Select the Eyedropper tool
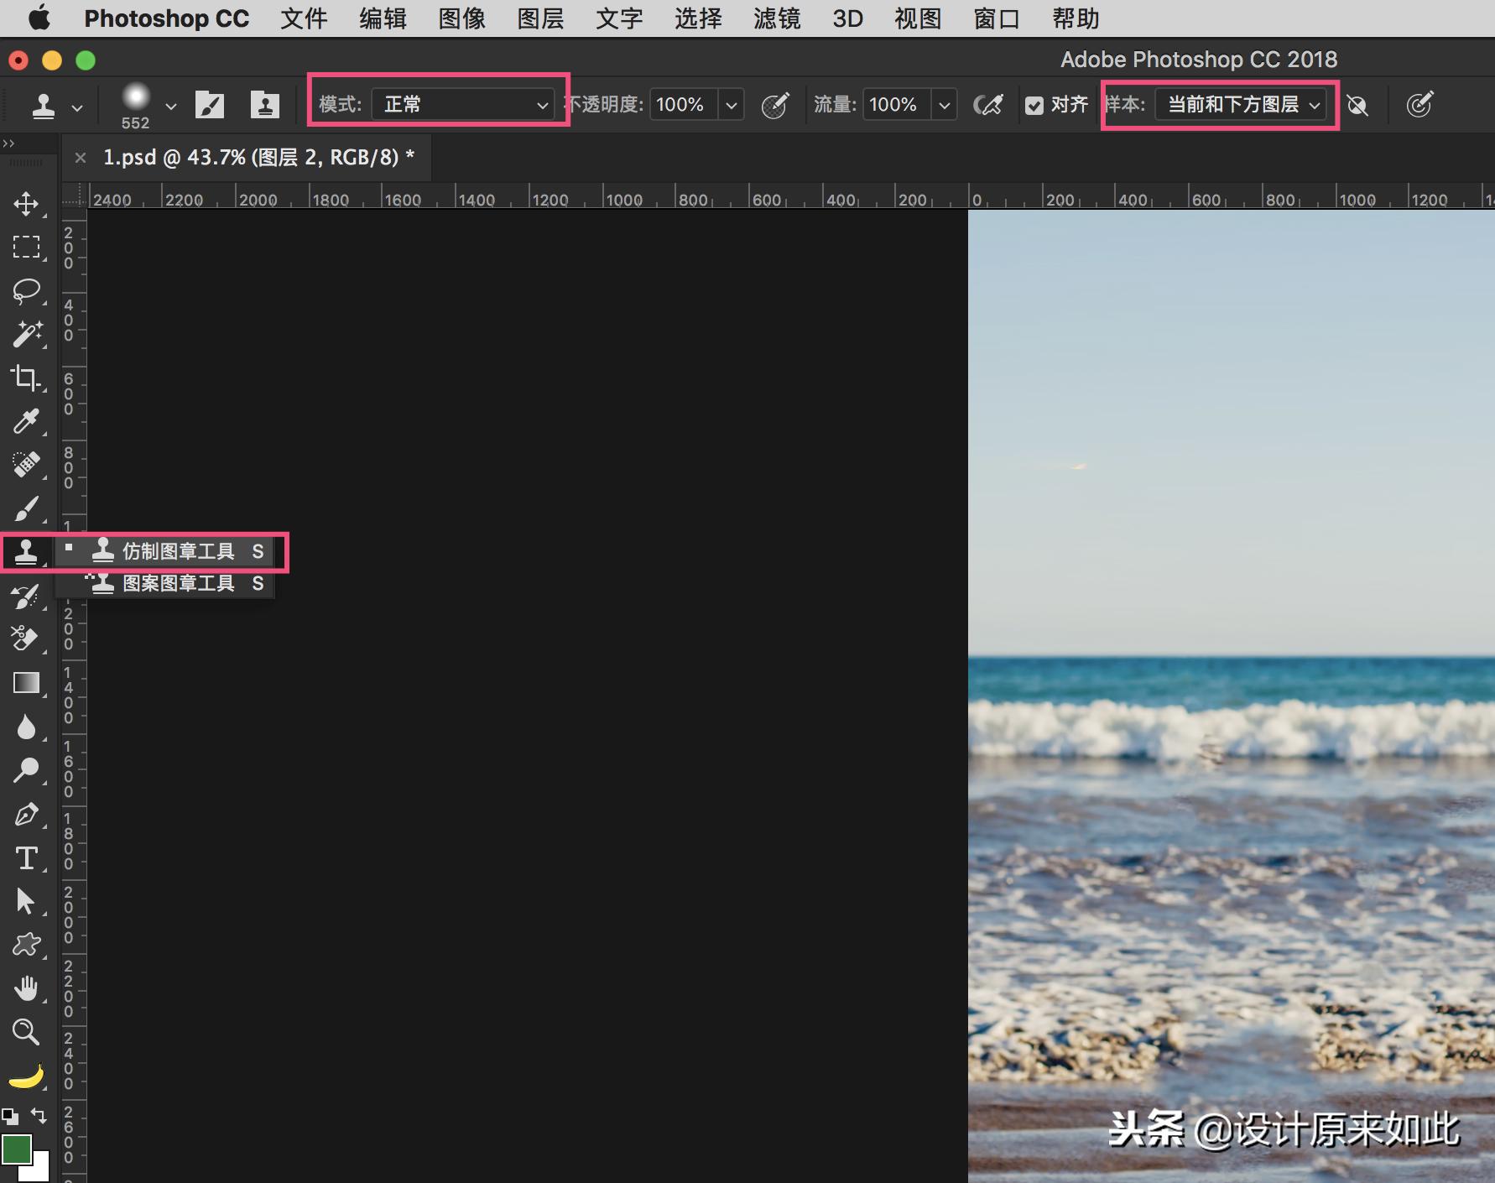The width and height of the screenshot is (1495, 1183). click(26, 421)
